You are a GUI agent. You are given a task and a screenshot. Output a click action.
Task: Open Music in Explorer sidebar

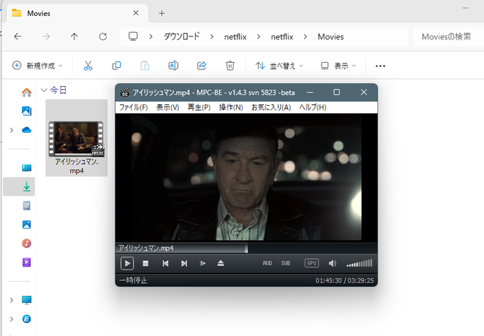(x=26, y=244)
